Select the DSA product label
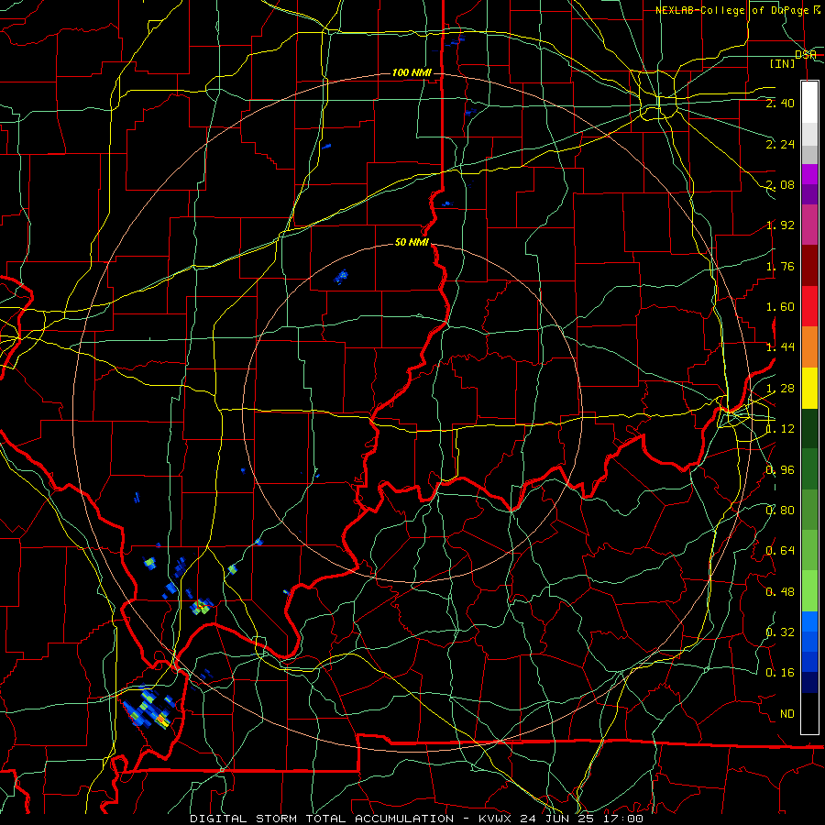This screenshot has width=825, height=825. pos(806,54)
